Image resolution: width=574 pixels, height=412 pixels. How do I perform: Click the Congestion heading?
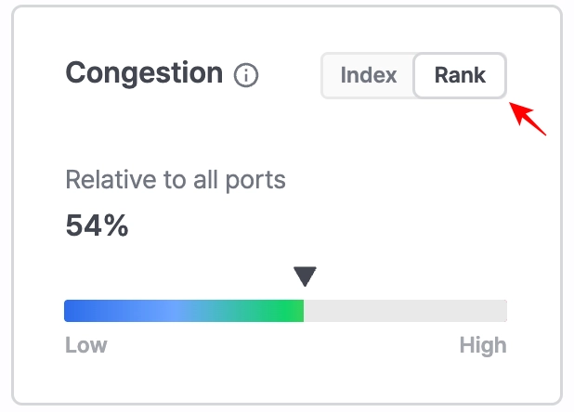pyautogui.click(x=144, y=73)
